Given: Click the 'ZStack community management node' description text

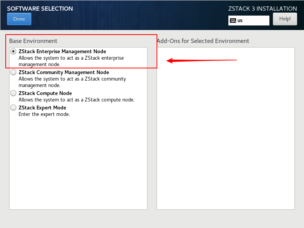Looking at the screenshot, I should tap(72, 82).
